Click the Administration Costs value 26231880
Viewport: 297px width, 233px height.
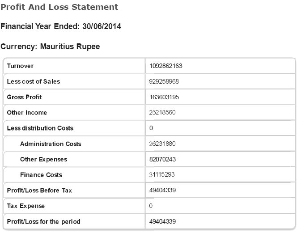(x=162, y=144)
